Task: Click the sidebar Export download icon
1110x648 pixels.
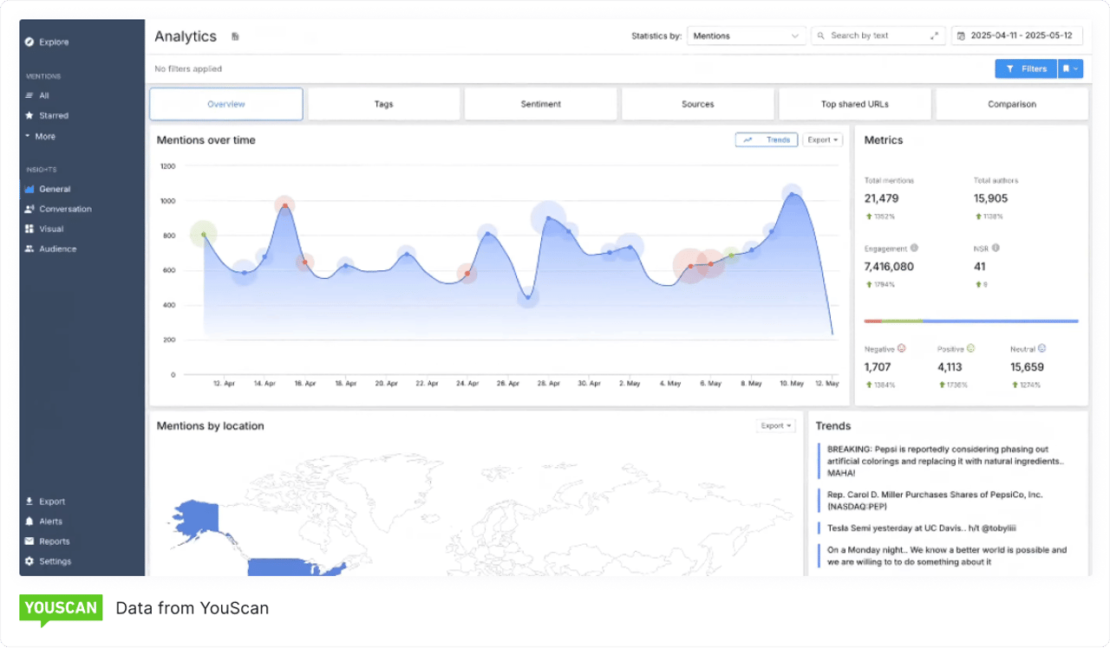Action: pyautogui.click(x=29, y=502)
